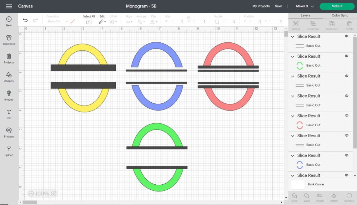Open the Maker 3 machine dropdown
Viewport: 357px width, 205px height.
[305, 6]
